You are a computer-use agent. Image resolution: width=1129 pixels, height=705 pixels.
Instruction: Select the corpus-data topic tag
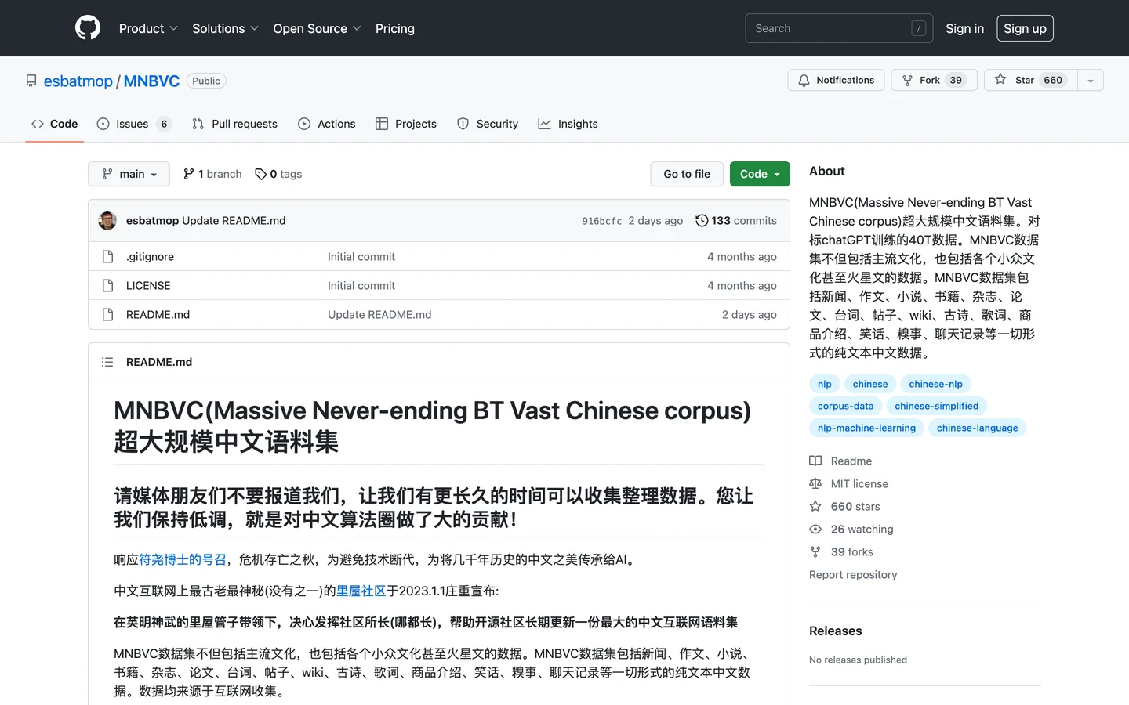[x=845, y=406]
